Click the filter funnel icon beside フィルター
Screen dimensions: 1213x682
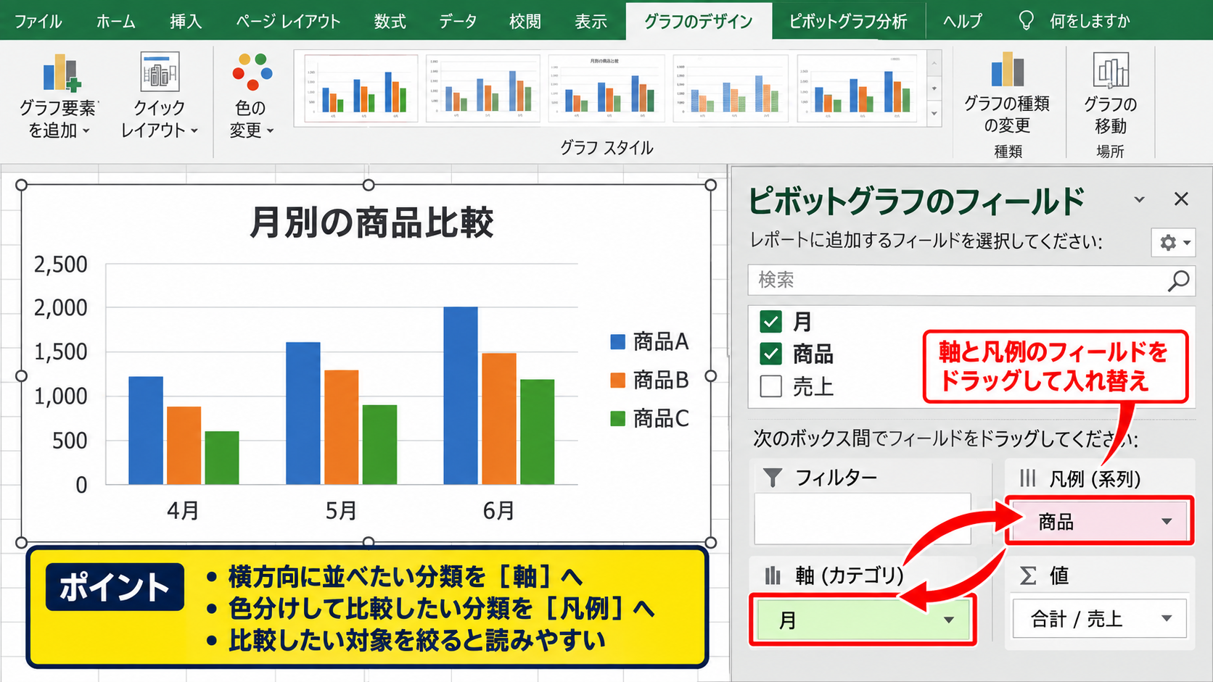773,478
